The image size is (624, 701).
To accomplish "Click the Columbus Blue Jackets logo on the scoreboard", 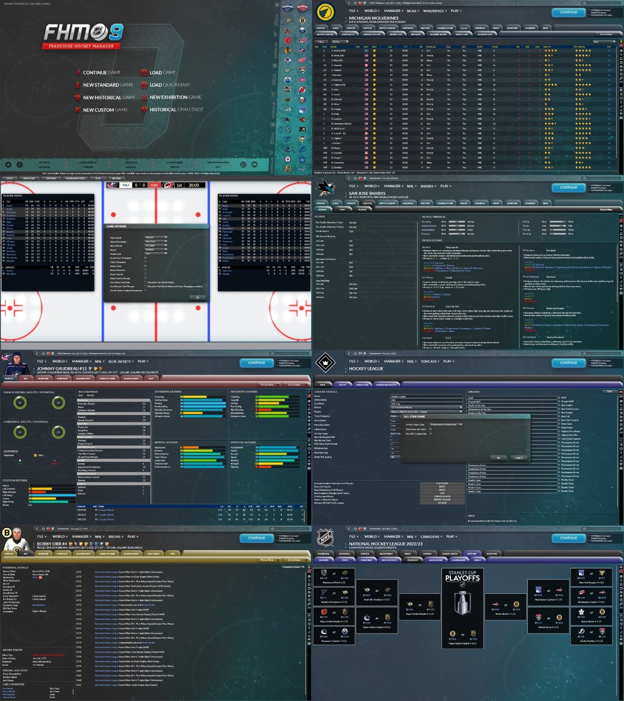I will (x=113, y=185).
